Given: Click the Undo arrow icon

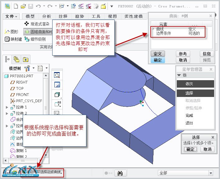Looking at the screenshot, I should pyautogui.click(x=38, y=6).
